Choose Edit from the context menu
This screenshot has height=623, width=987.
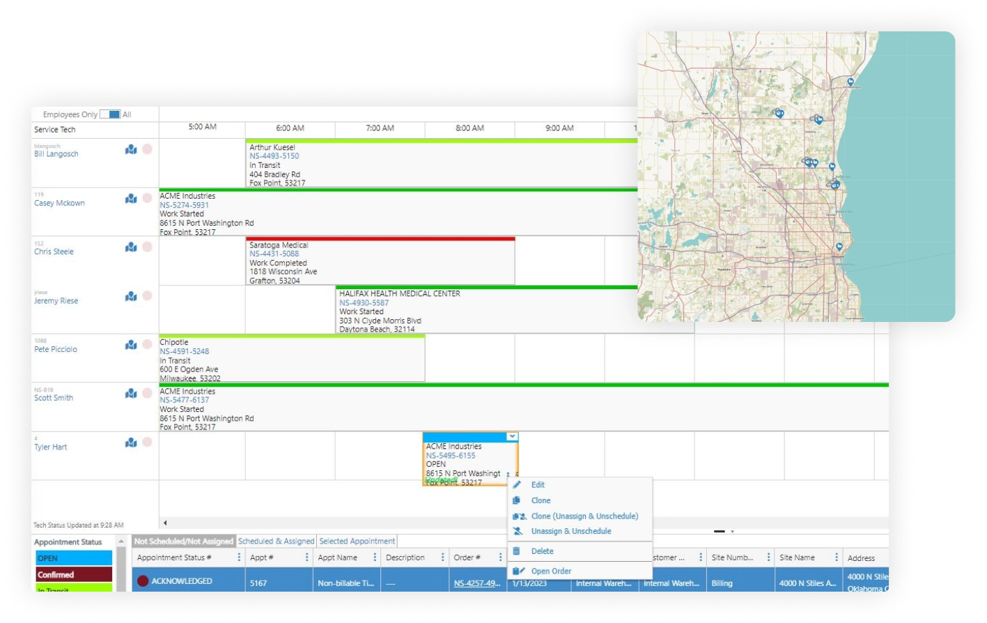(x=538, y=485)
